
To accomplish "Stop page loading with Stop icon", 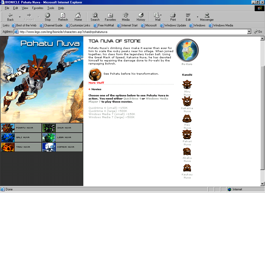I will (48, 17).
